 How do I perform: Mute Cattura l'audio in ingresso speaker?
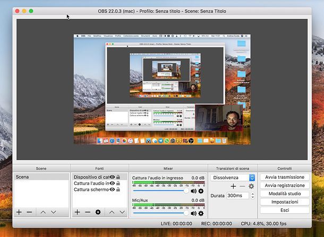[x=194, y=191]
